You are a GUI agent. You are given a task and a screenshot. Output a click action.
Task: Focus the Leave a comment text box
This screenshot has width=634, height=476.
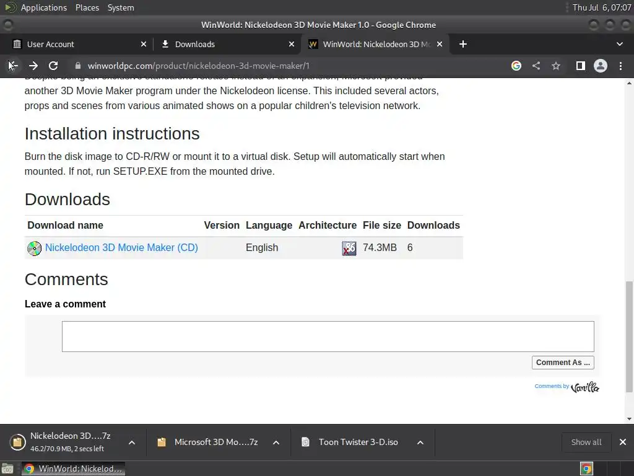[328, 337]
